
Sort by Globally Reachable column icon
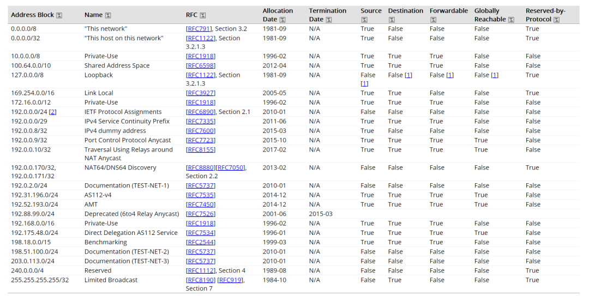[x=511, y=20]
